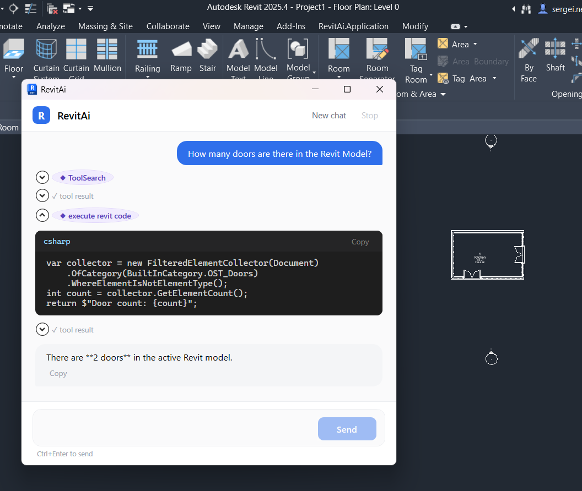Open the Model Group dropdown arrow
The height and width of the screenshot is (491, 582).
314,73
